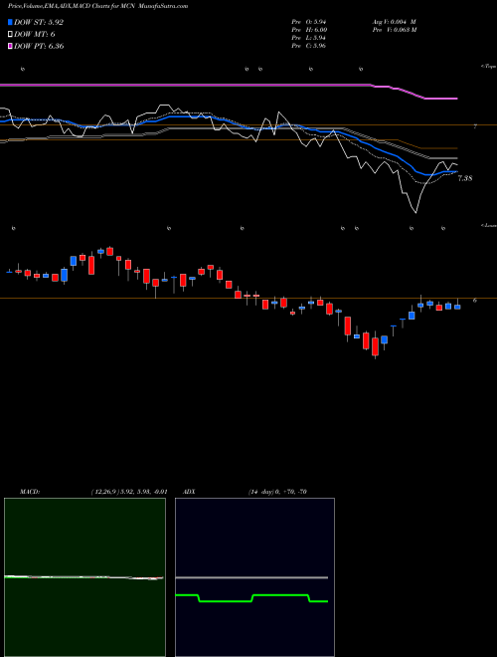The image size is (497, 657).
Task: Click the 'Pre C: 5.96' value
Action: pyautogui.click(x=309, y=46)
